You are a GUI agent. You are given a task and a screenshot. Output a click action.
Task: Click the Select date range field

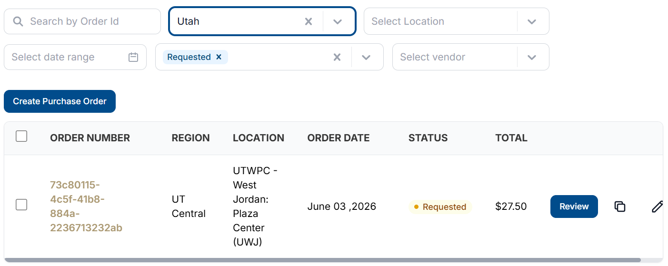[75, 57]
